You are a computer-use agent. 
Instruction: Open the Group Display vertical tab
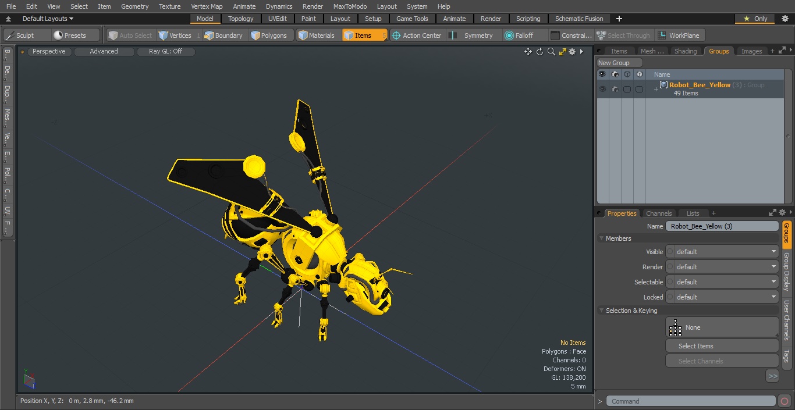click(786, 272)
